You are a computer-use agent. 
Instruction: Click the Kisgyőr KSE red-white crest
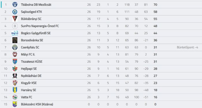pyautogui.click(x=15, y=83)
